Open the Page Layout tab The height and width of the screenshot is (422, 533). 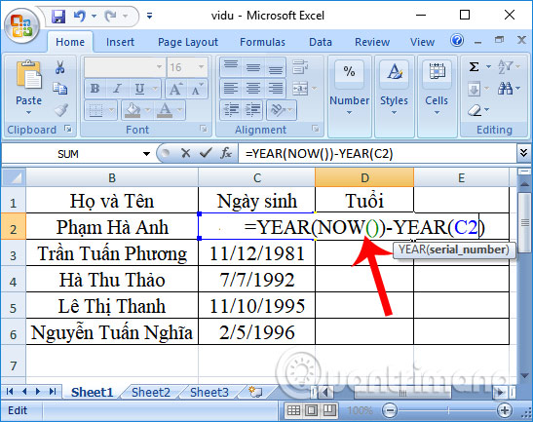[x=188, y=42]
